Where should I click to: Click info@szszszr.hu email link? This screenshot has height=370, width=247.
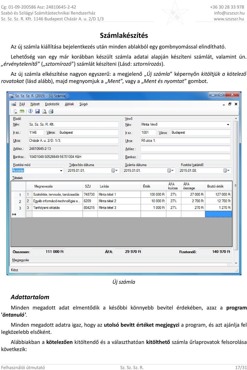(x=229, y=13)
